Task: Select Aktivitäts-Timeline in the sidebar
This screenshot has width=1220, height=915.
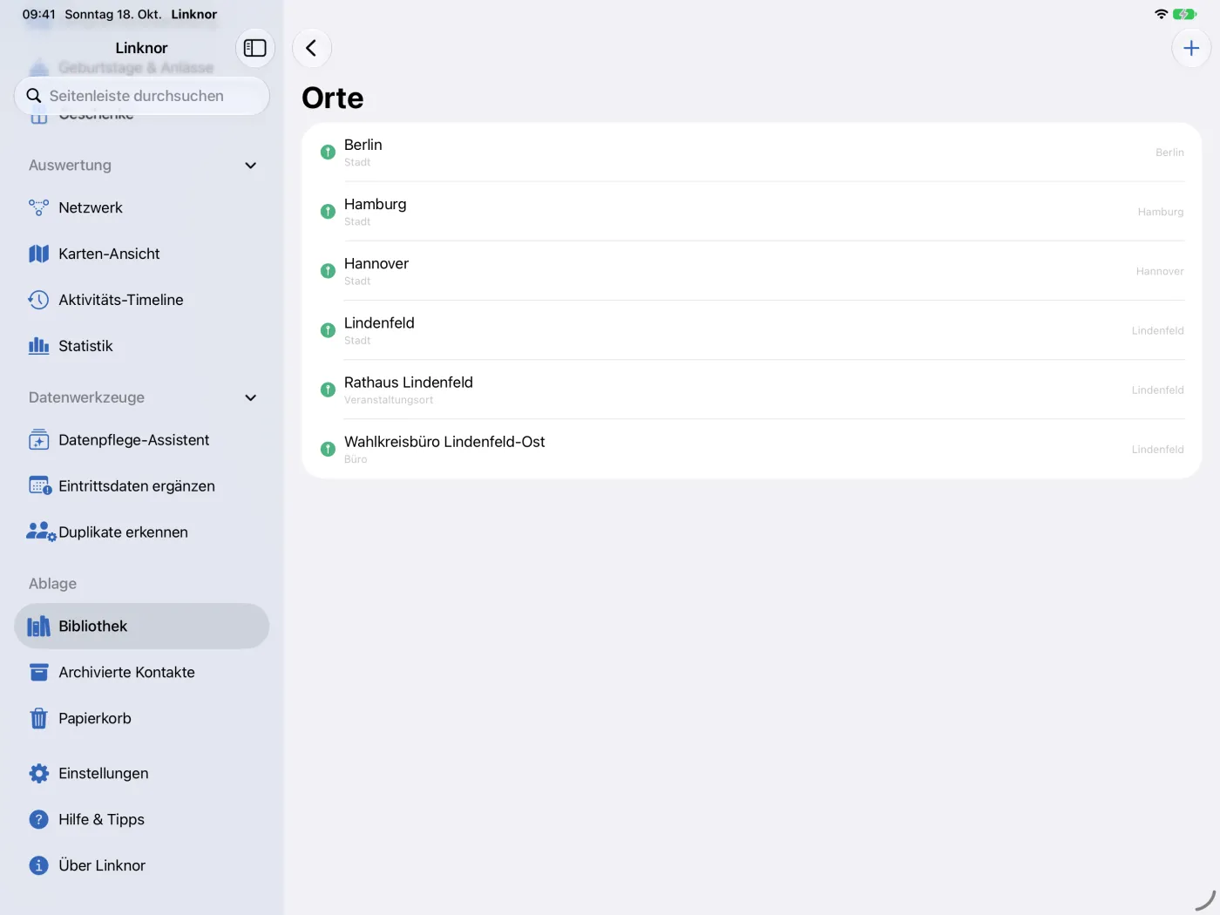Action: pyautogui.click(x=142, y=300)
